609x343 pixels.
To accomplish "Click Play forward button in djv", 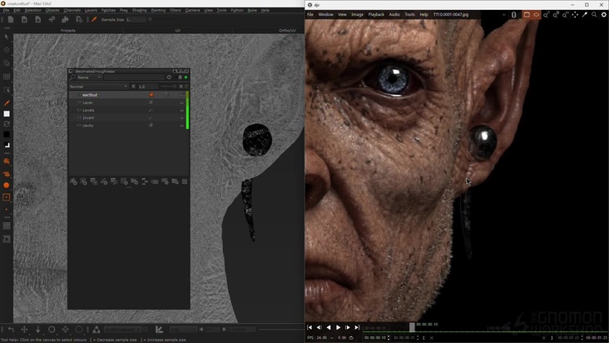I will coord(338,327).
